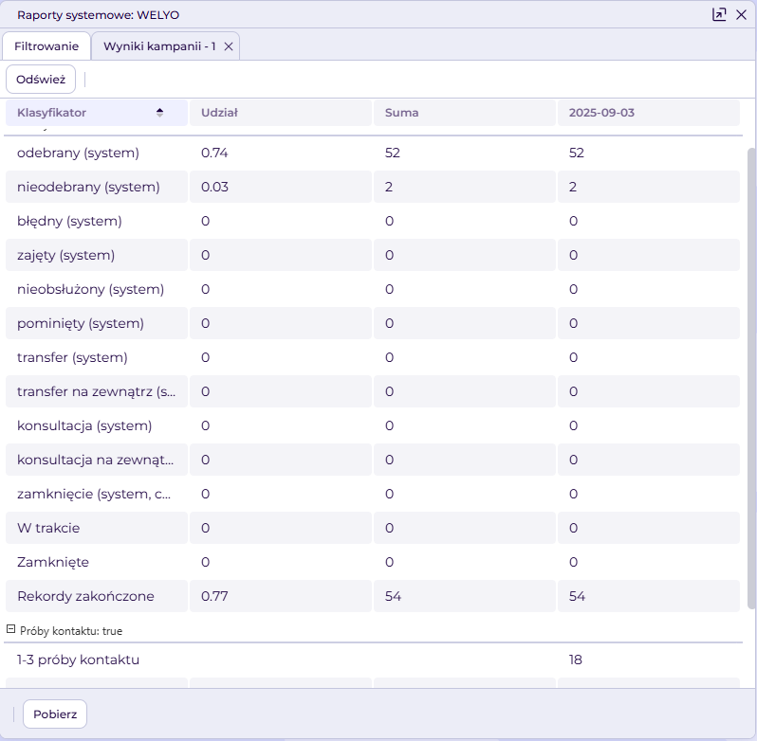Select the Udział column header
Viewport: 757px width, 741px height.
[x=281, y=113]
